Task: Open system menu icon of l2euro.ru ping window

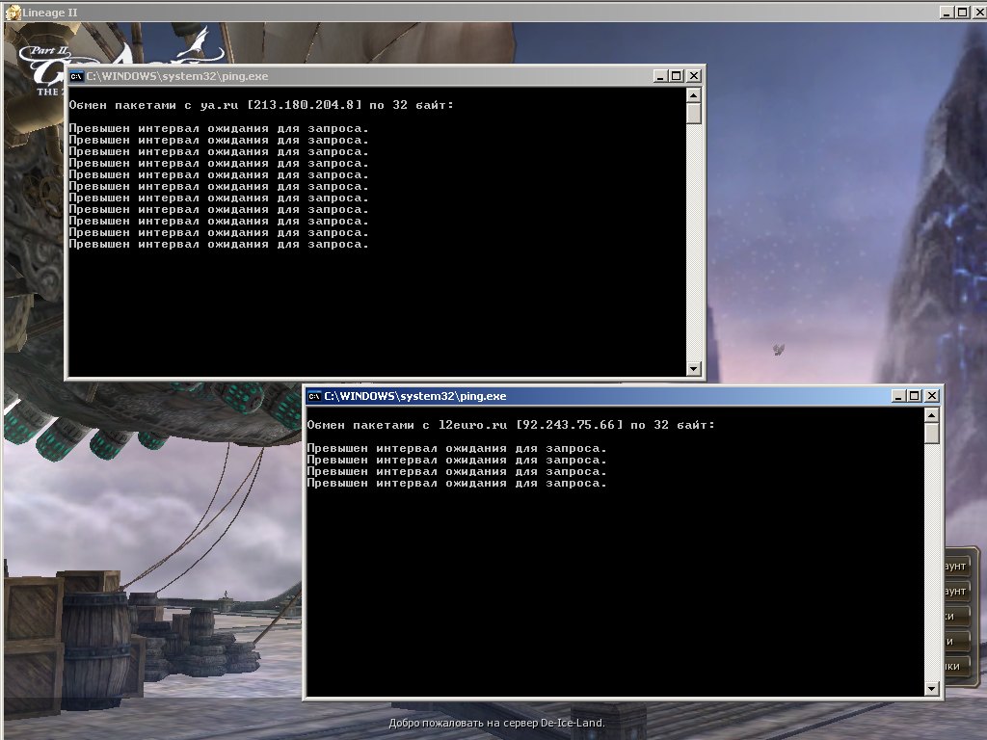Action: point(313,396)
